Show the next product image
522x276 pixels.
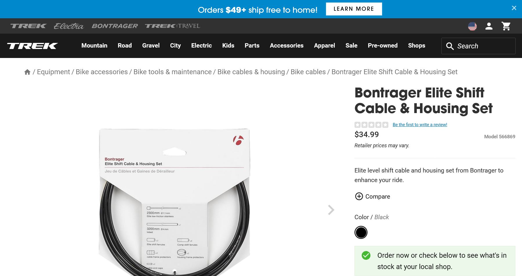[x=331, y=210]
